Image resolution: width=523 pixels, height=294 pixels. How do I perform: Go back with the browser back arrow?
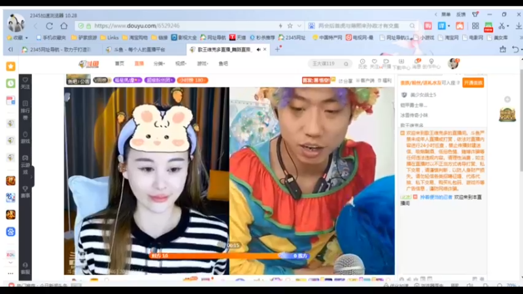[x=35, y=25]
